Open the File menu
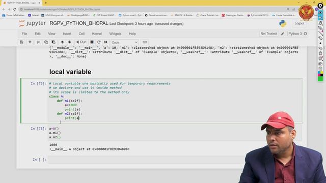The width and height of the screenshot is (326, 183). click(x=24, y=34)
